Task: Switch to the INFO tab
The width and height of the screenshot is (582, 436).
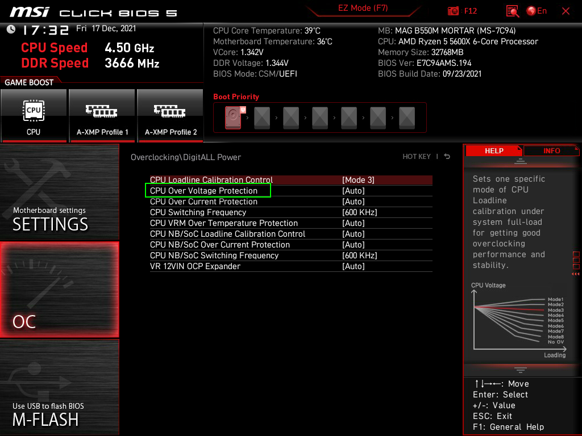Action: (551, 150)
